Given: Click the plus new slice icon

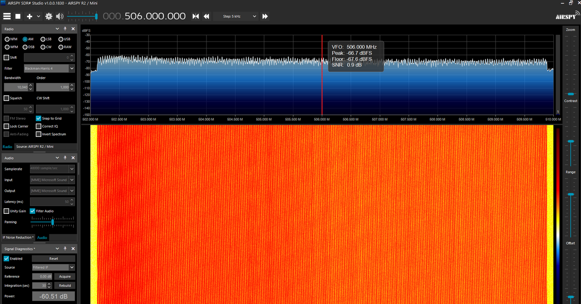Looking at the screenshot, I should click(30, 16).
